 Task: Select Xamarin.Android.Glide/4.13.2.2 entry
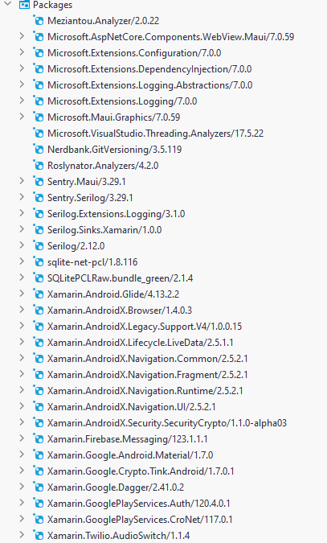113,294
